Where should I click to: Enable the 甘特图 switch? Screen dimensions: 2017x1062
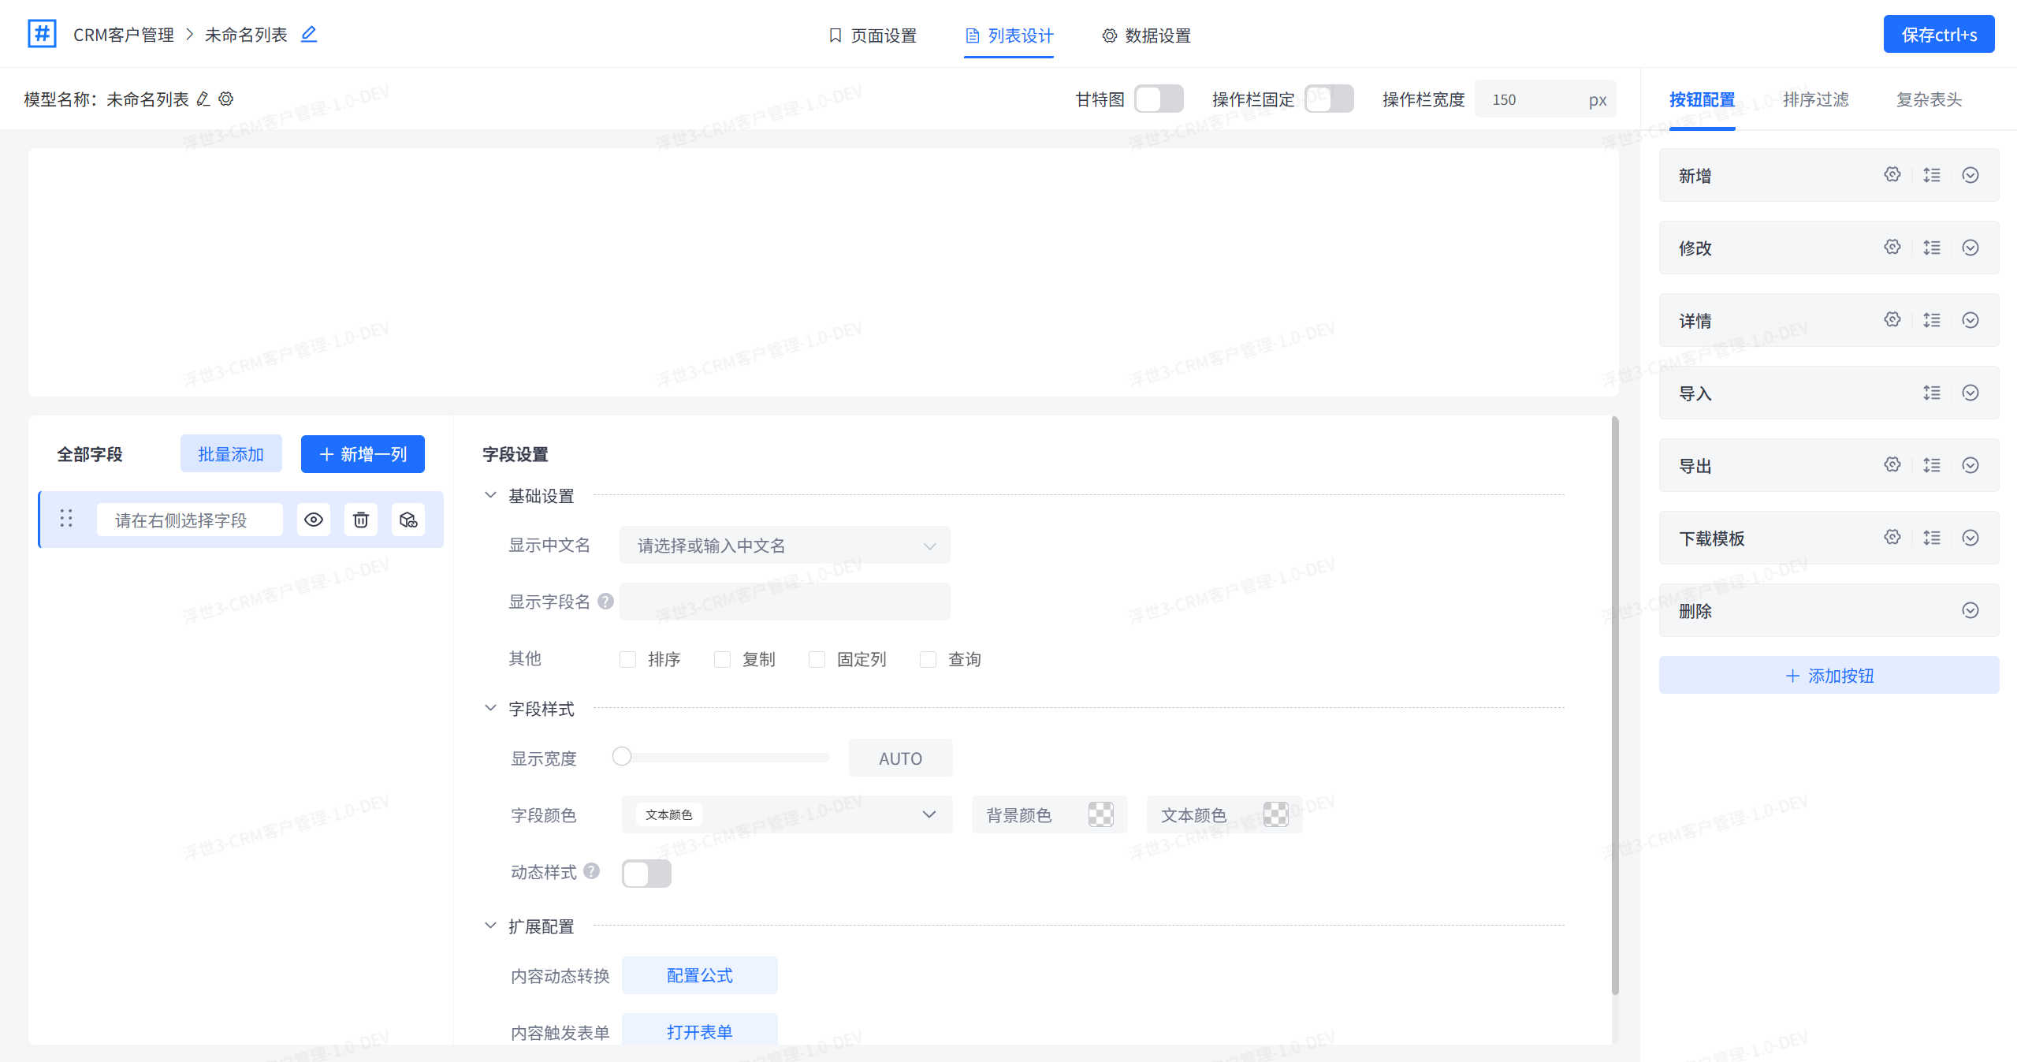point(1158,99)
